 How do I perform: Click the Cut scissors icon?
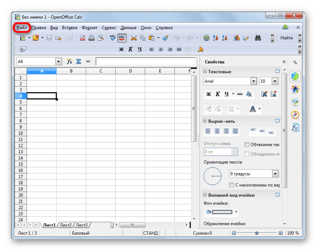pos(134,38)
